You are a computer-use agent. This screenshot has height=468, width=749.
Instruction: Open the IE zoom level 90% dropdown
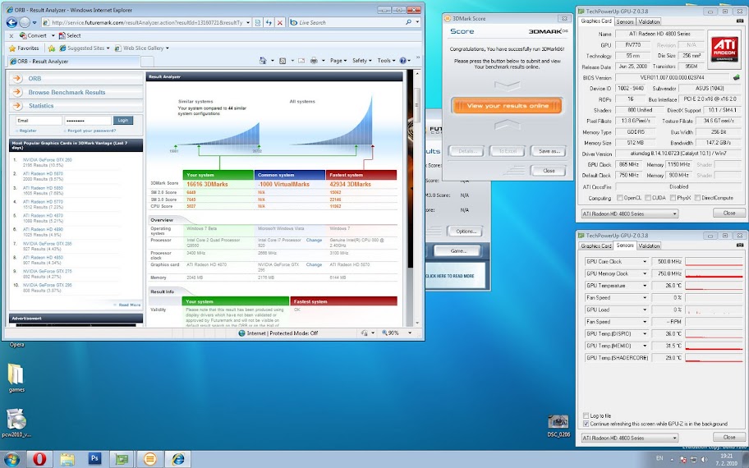tap(409, 333)
